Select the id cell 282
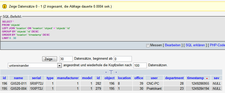 pyautogui.click(x=98, y=84)
